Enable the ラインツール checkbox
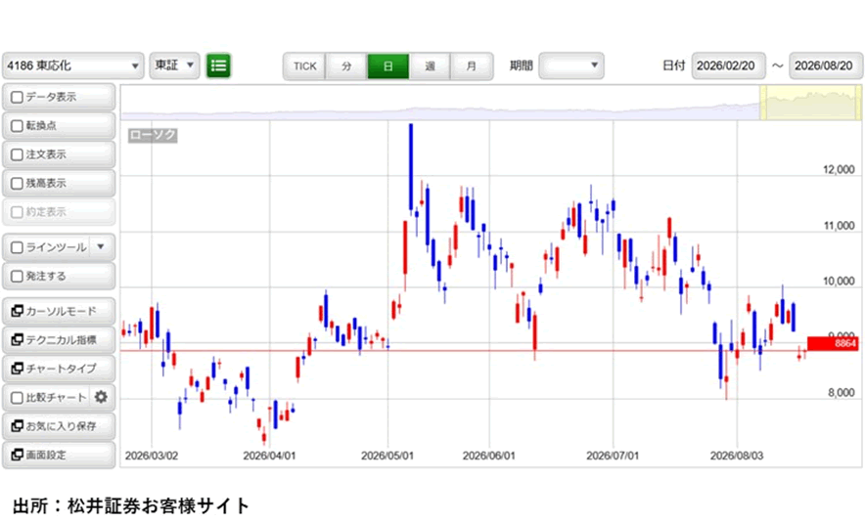Screen dimensions: 865x523 [x=17, y=247]
